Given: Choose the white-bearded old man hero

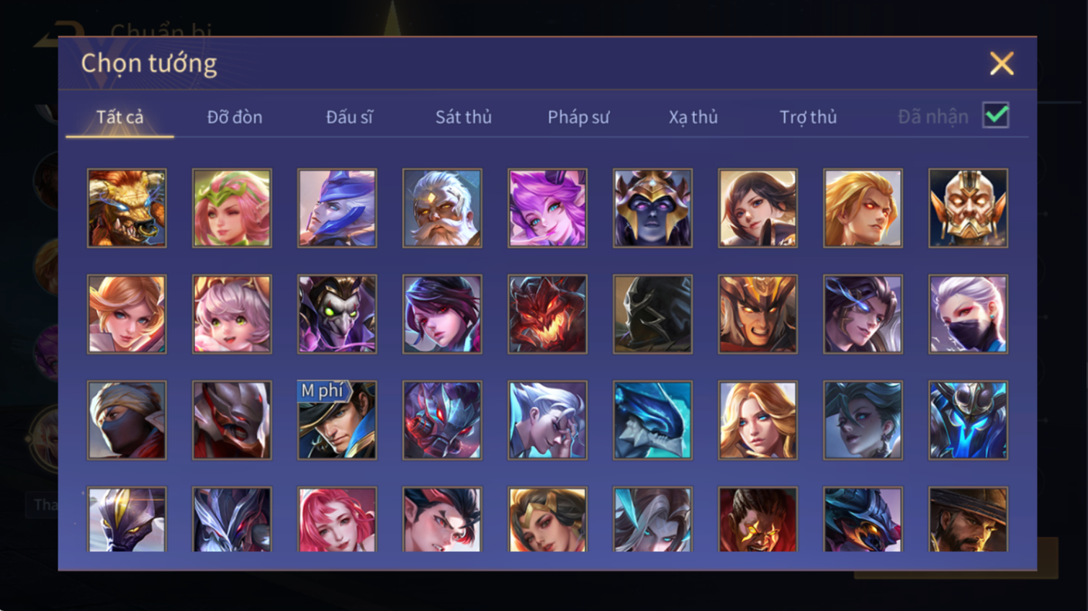Looking at the screenshot, I should (x=442, y=208).
